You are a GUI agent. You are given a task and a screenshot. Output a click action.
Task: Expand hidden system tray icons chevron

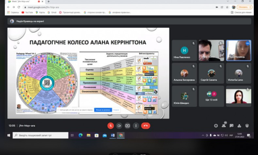[x=203, y=135]
